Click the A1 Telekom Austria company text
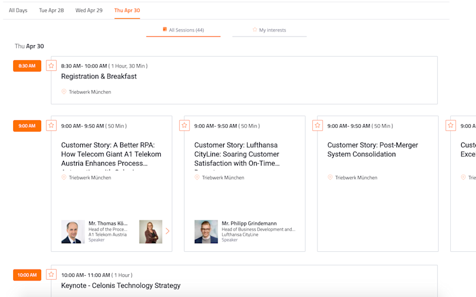 (108, 235)
